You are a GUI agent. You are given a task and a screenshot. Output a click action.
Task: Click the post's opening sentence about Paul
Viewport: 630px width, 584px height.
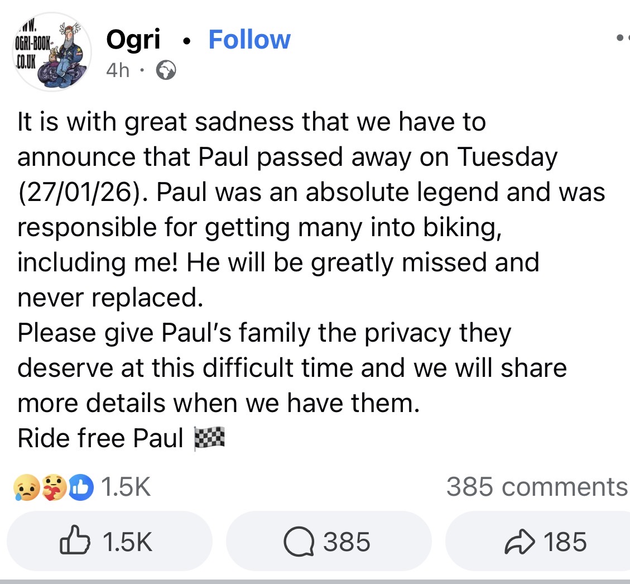click(251, 122)
